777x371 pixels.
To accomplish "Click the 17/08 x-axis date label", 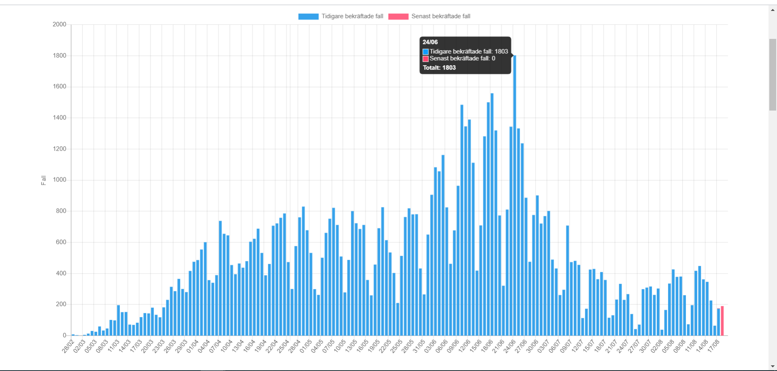I will tap(713, 346).
